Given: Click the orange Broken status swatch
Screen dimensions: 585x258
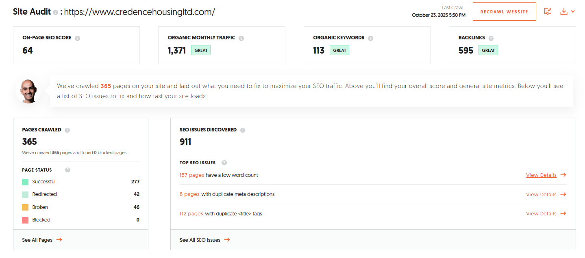Looking at the screenshot, I should 25,207.
